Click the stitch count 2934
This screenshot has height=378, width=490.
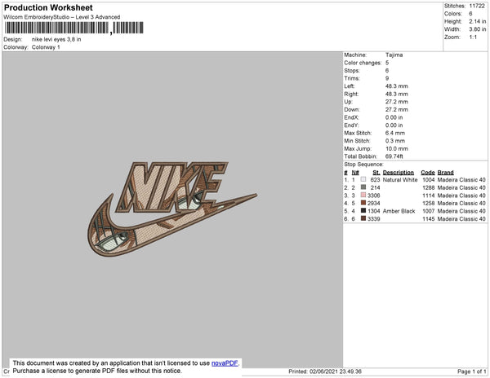tap(374, 203)
